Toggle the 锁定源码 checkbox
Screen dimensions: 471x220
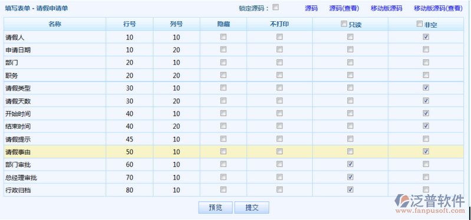pyautogui.click(x=275, y=7)
